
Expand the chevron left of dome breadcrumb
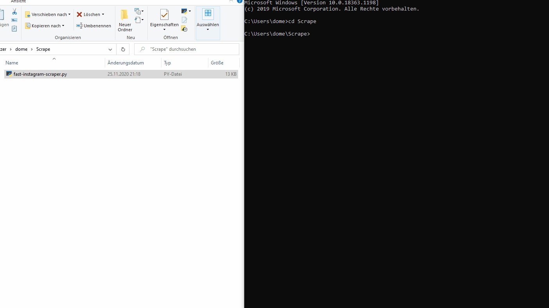click(11, 49)
